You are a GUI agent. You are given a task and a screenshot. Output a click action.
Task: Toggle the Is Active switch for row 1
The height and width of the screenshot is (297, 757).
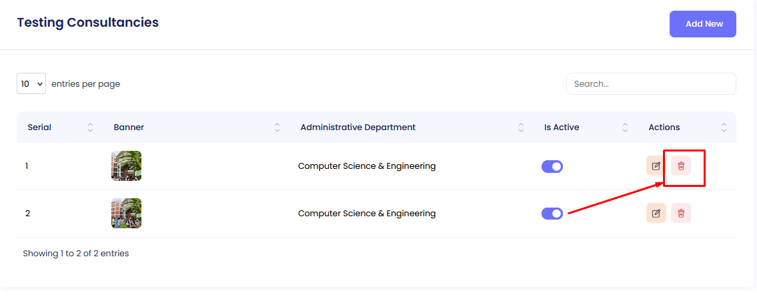coord(552,166)
